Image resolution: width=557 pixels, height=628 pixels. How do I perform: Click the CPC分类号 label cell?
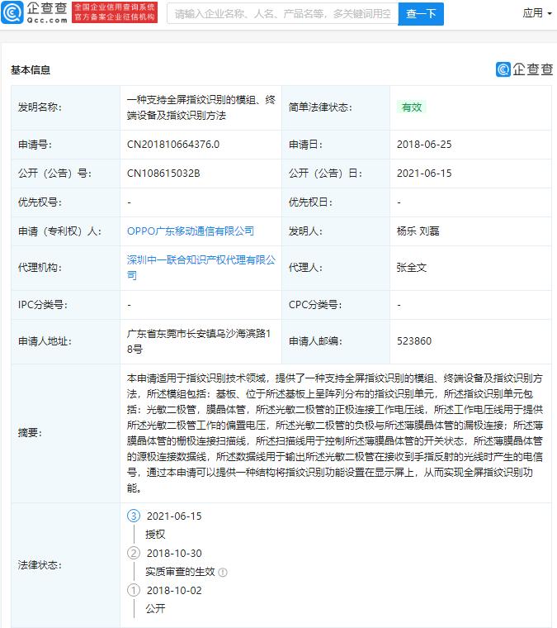336,305
